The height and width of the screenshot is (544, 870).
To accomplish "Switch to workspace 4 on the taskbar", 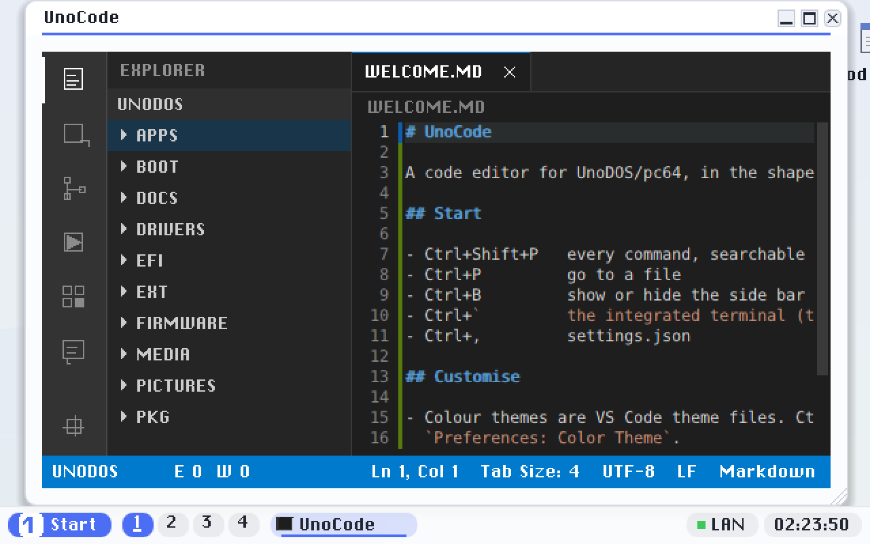I will pyautogui.click(x=243, y=524).
